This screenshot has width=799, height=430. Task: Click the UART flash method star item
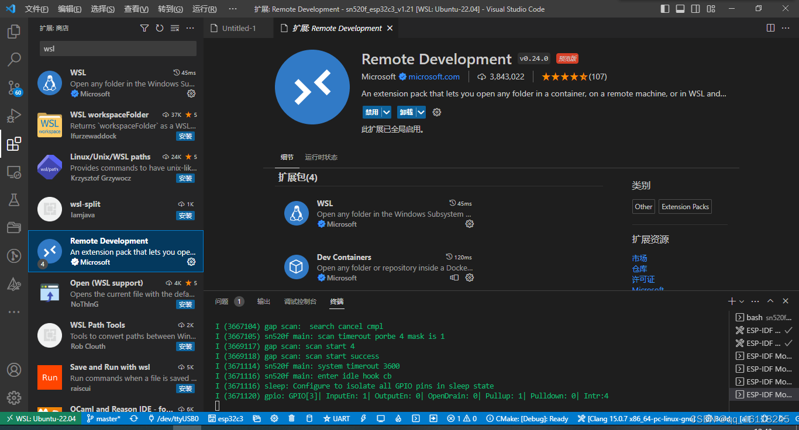tap(336, 418)
